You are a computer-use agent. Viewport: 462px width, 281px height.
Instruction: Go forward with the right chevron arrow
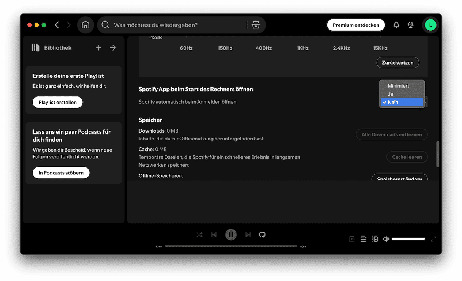[69, 25]
